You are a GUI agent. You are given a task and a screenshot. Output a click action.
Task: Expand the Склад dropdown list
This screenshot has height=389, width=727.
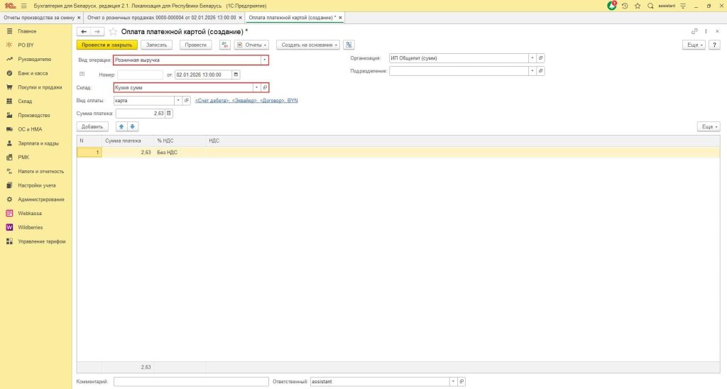coord(256,87)
